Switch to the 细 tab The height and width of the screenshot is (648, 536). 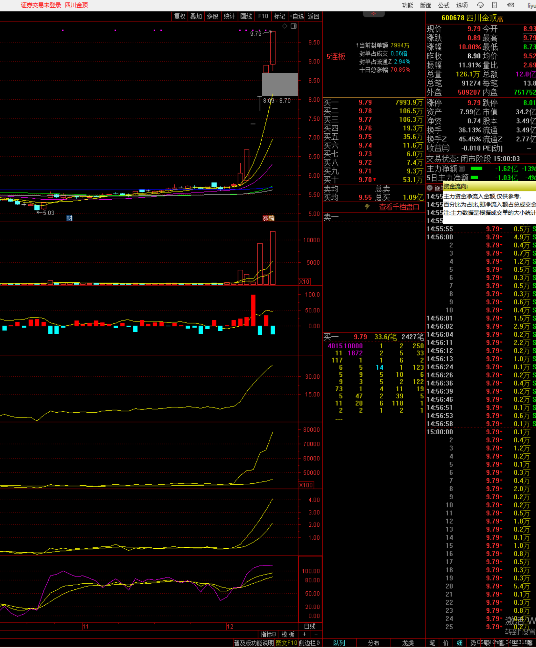[x=460, y=643]
